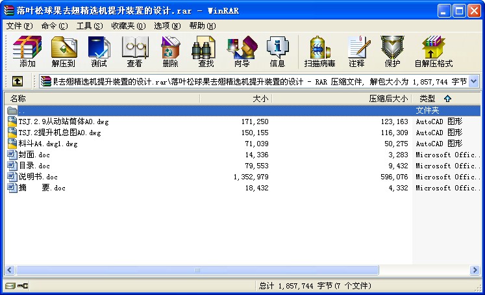The image size is (485, 295).
Task: Open the 命令(C) menu
Action: click(x=55, y=26)
